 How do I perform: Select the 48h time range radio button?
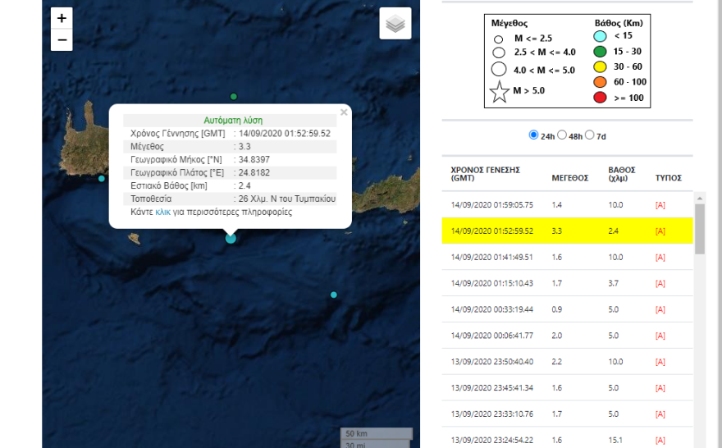[x=562, y=135]
